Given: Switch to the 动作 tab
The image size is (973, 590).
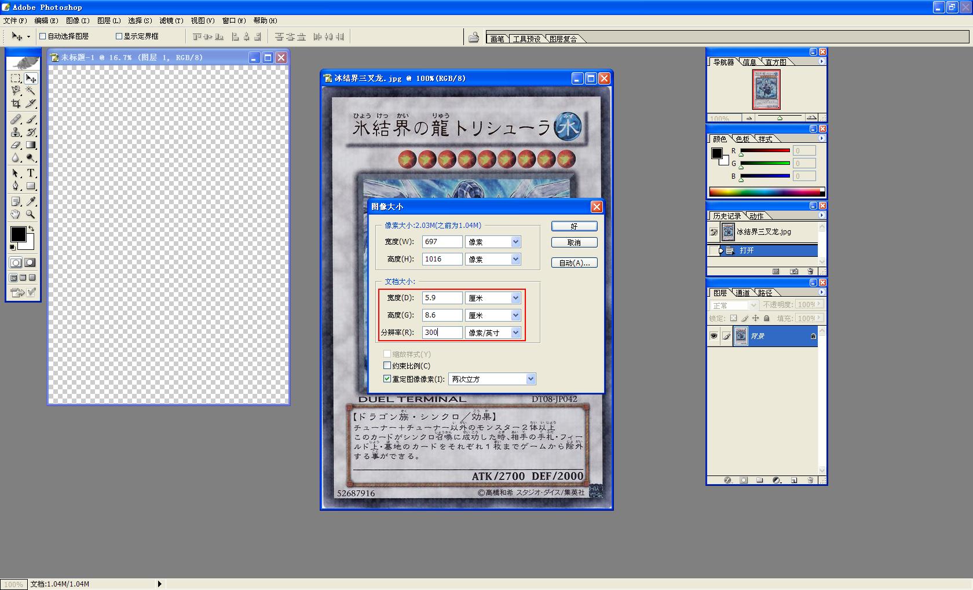Looking at the screenshot, I should coord(756,216).
